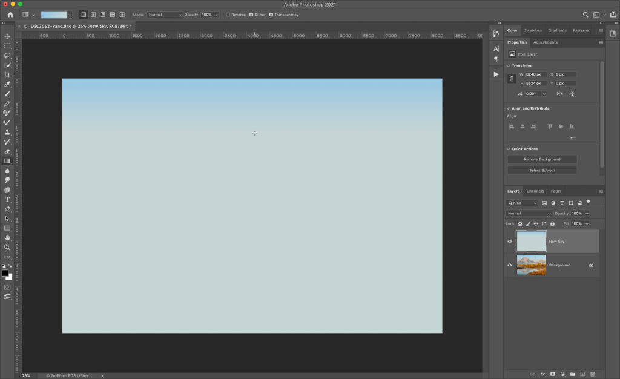Image resolution: width=620 pixels, height=379 pixels.
Task: Open the gradient Mode dropdown
Action: click(164, 15)
